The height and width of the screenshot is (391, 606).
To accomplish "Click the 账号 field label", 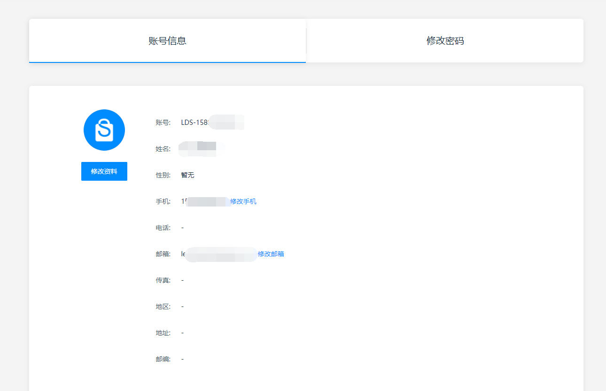I will [162, 122].
